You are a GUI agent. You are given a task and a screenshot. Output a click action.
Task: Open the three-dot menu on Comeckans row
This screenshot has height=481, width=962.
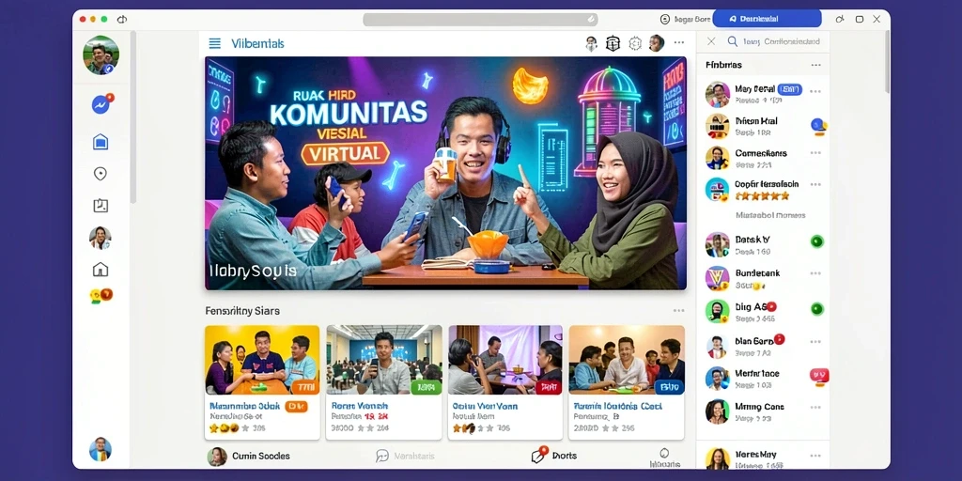tap(815, 153)
